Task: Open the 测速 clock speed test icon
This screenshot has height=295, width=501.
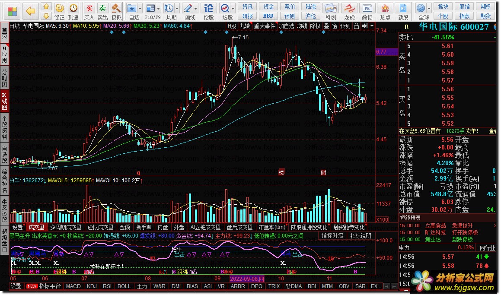Action: (73, 8)
